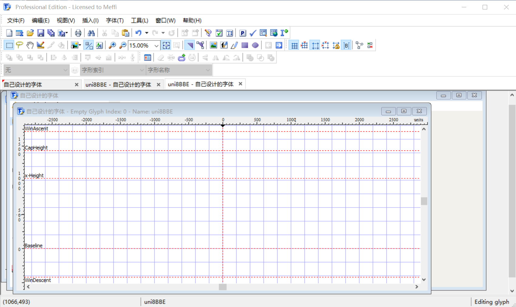Open the 字体(T) menu
The height and width of the screenshot is (307, 516).
point(115,20)
